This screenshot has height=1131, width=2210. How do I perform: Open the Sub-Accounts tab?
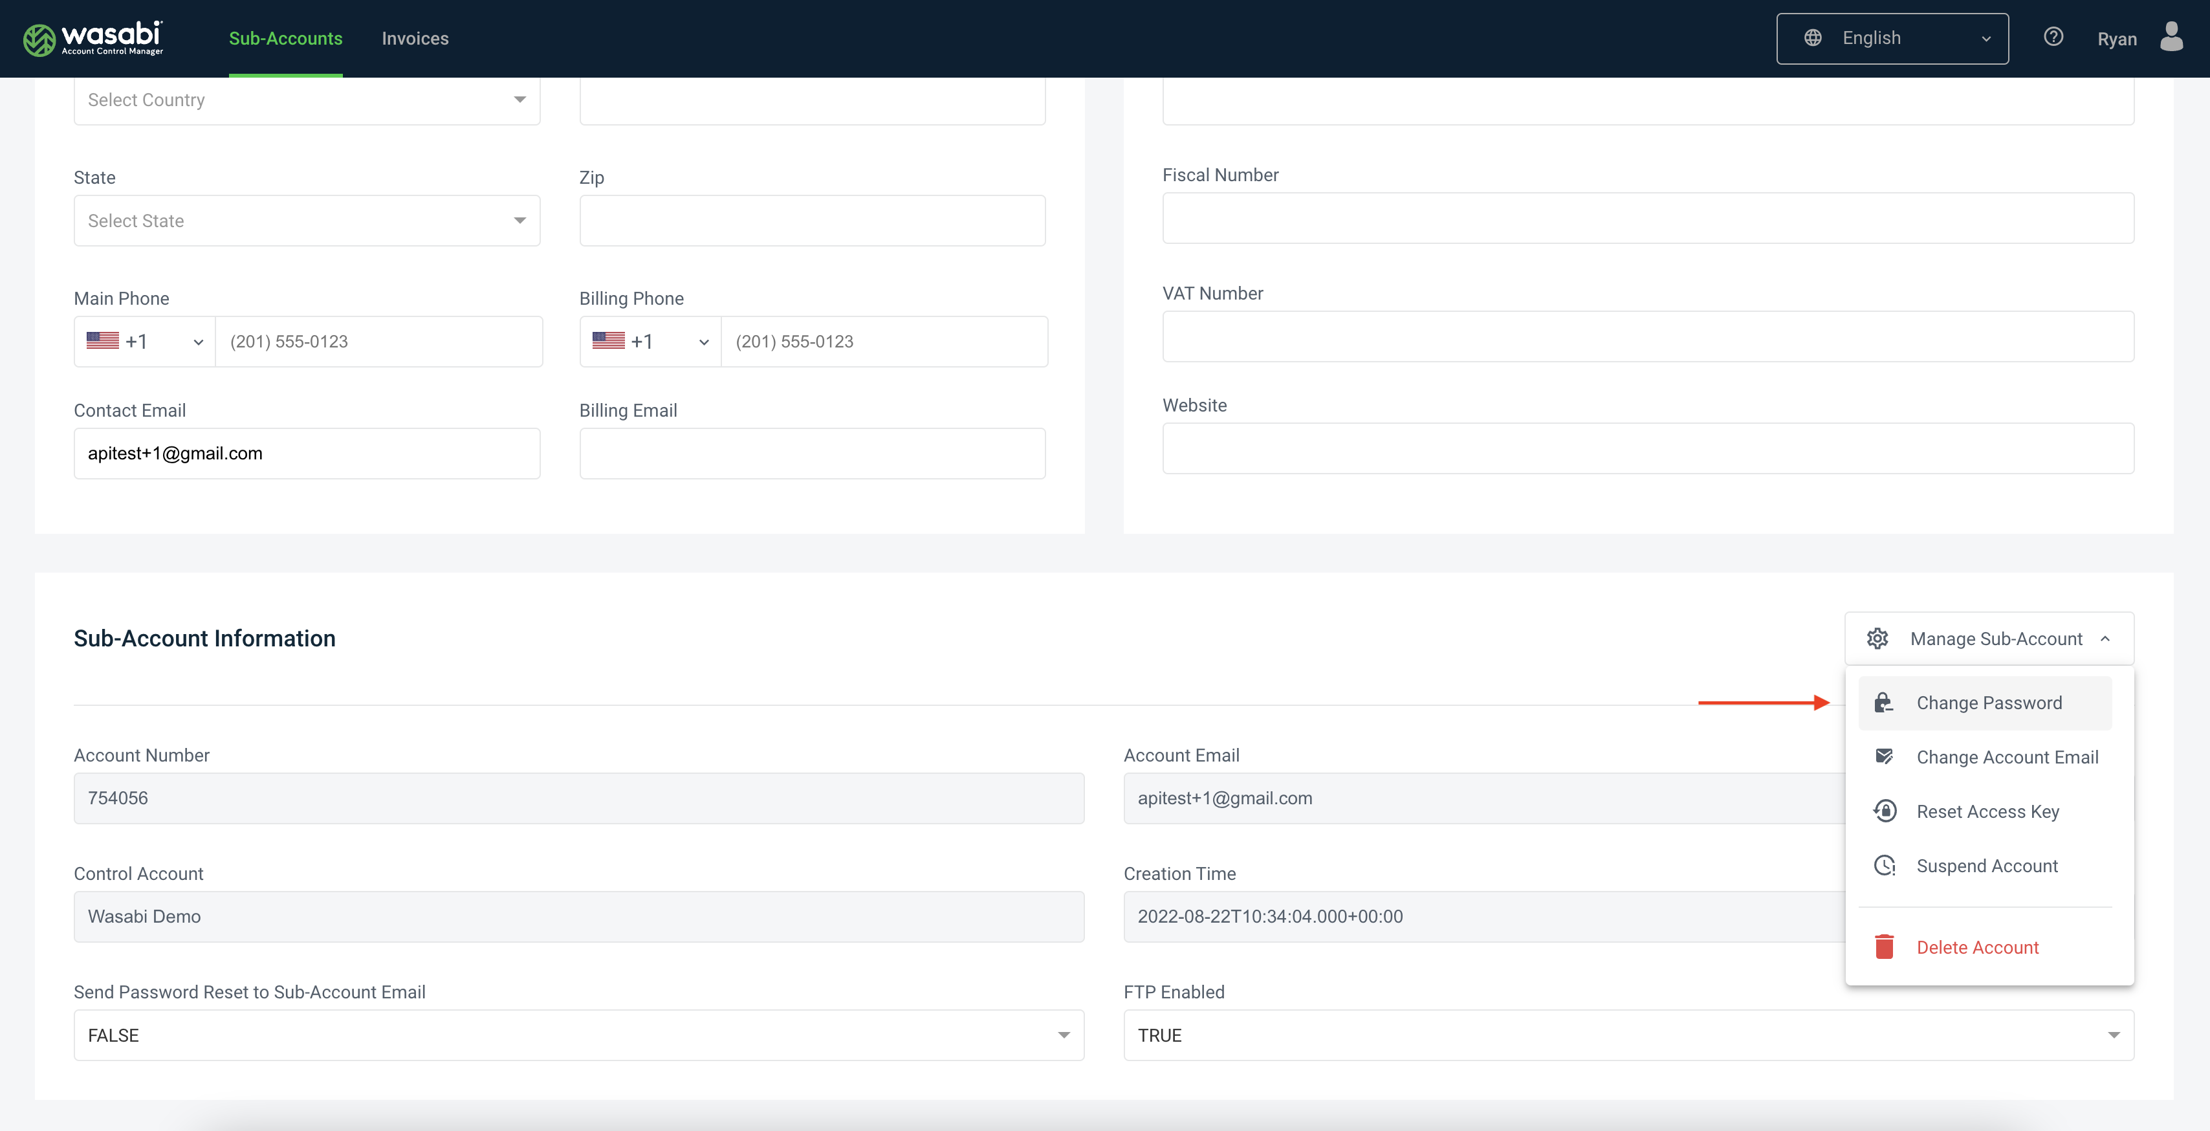[286, 39]
